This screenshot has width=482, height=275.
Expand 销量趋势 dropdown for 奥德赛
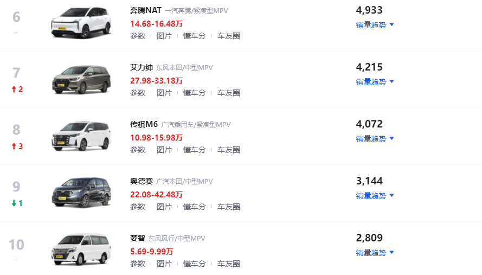pyautogui.click(x=375, y=196)
